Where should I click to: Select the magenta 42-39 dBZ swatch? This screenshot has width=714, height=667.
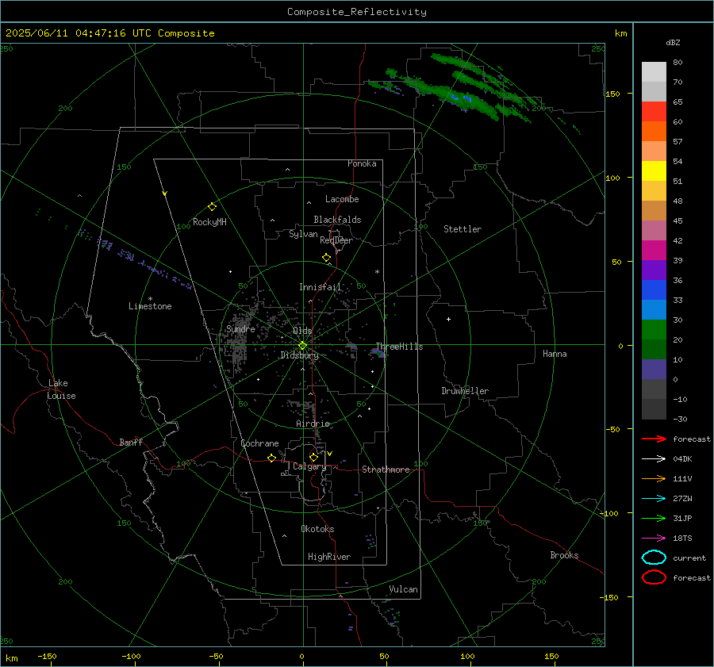coord(654,251)
